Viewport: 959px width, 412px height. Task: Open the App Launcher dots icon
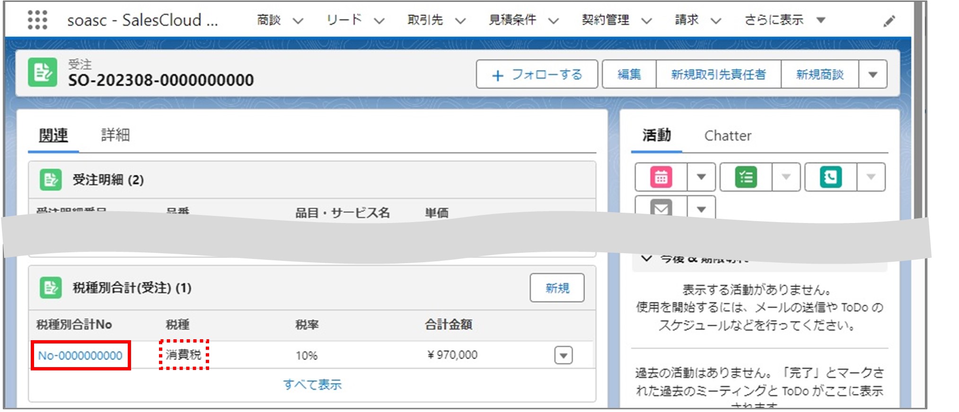(x=37, y=20)
